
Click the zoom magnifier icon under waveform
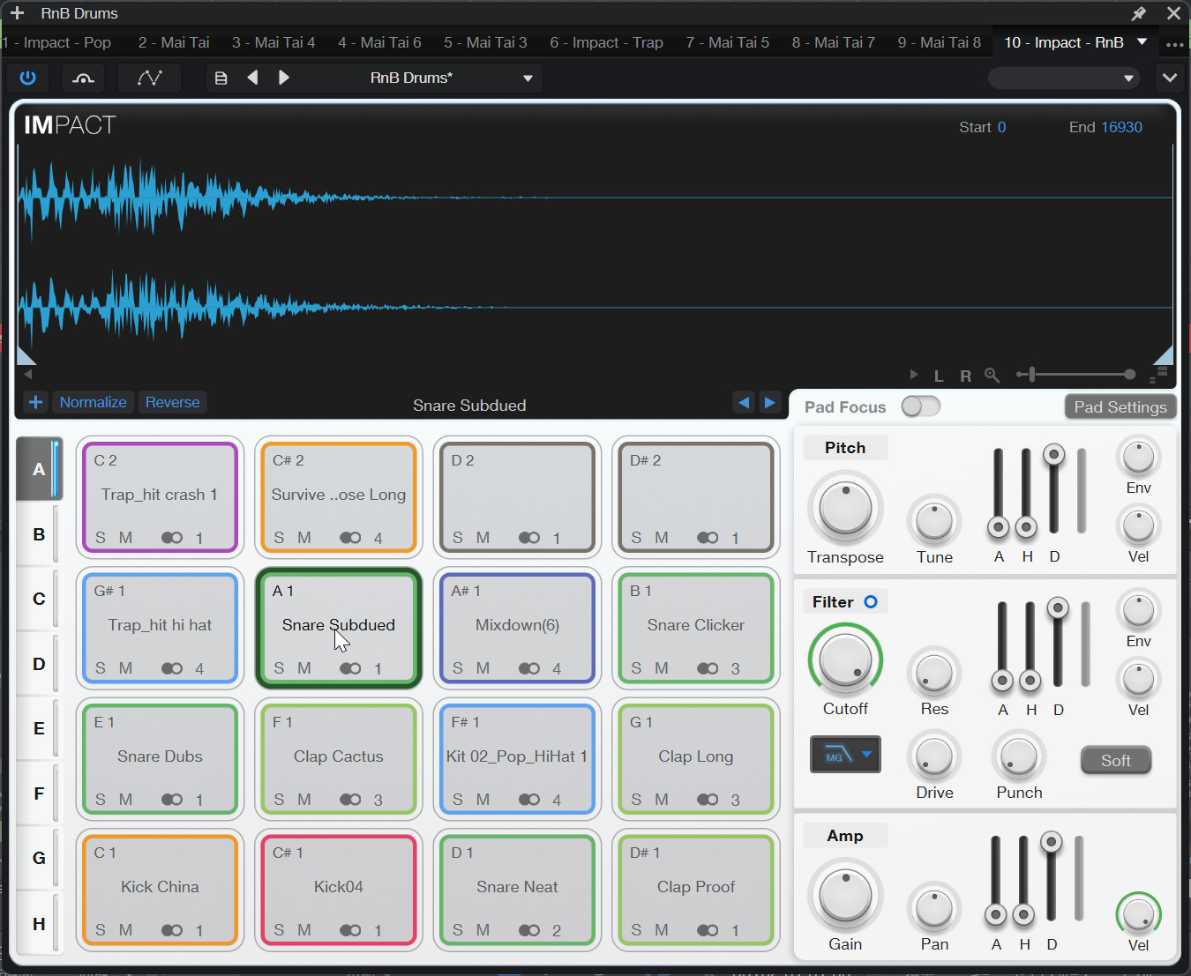tap(992, 376)
